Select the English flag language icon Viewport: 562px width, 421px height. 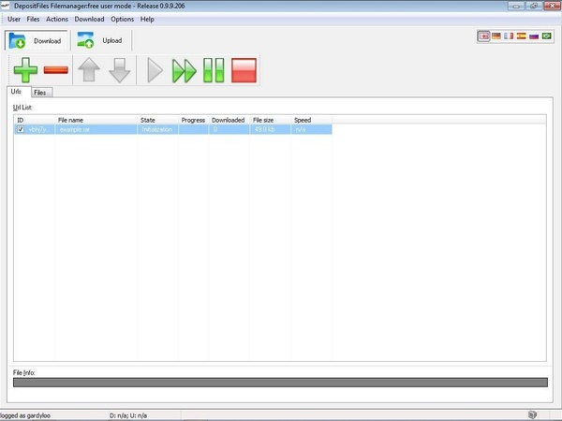point(483,36)
